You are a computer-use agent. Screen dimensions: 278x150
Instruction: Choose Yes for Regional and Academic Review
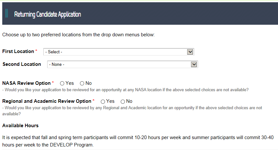(x=103, y=101)
